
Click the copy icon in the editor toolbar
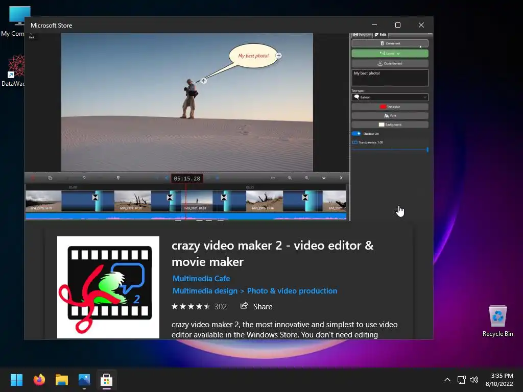coord(50,178)
